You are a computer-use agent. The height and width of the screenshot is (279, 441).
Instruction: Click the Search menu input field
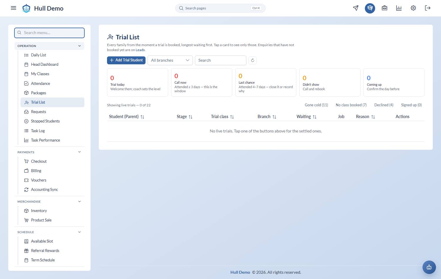[49, 33]
